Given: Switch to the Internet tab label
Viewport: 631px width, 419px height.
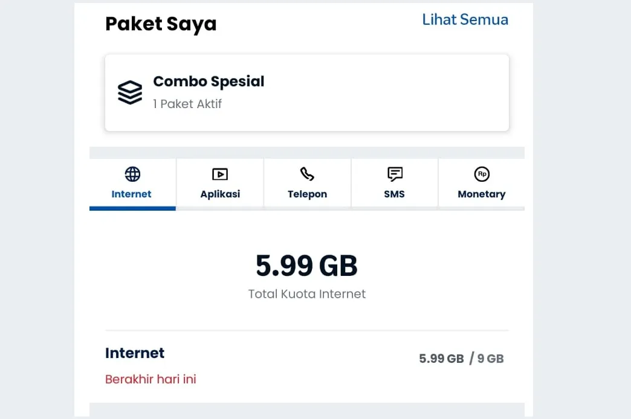Looking at the screenshot, I should [131, 194].
